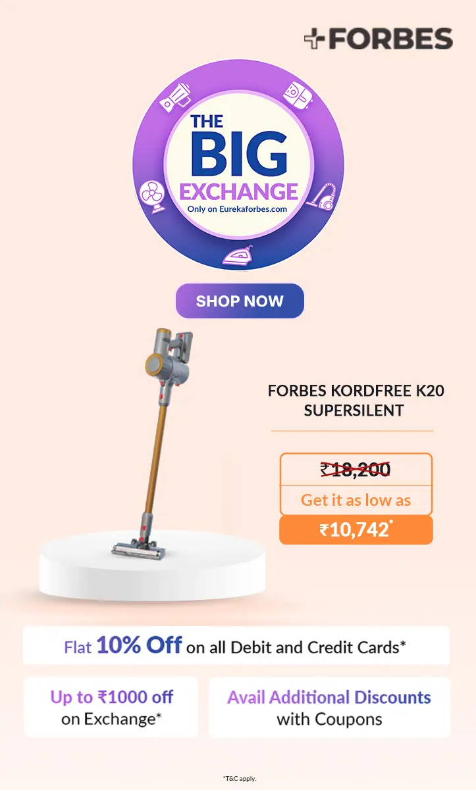Click the orange ₹10,742 price tag

coord(356,530)
